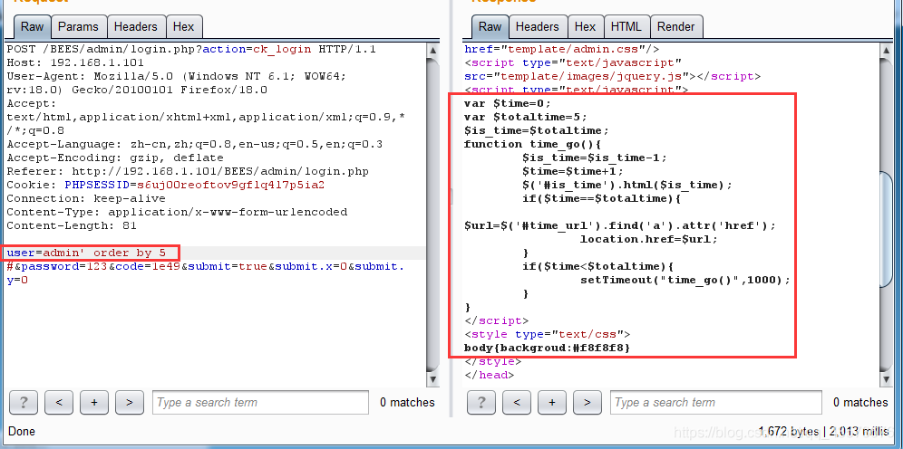Go to next match in request search
The height and width of the screenshot is (449, 903).
point(129,403)
